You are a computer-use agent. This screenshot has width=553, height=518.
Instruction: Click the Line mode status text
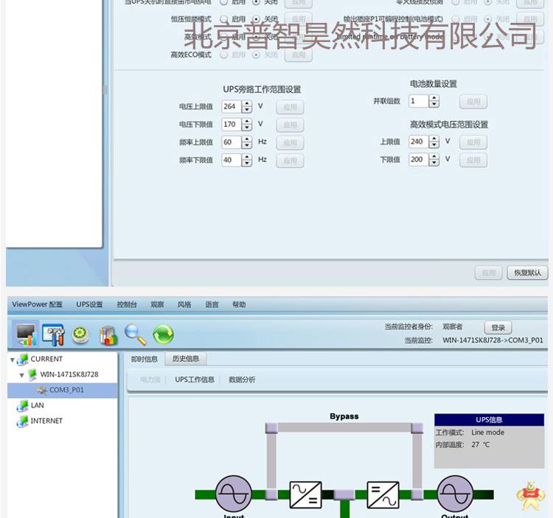(x=488, y=433)
